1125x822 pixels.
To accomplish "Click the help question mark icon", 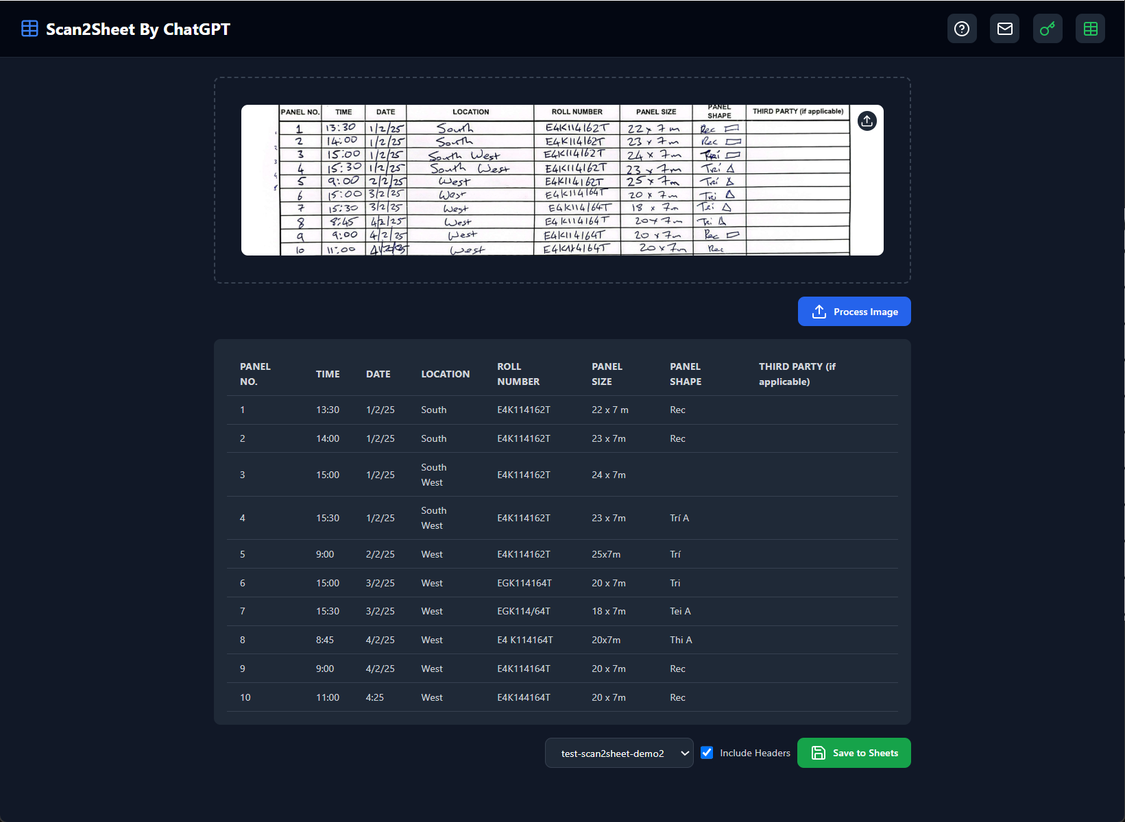I will tap(962, 29).
